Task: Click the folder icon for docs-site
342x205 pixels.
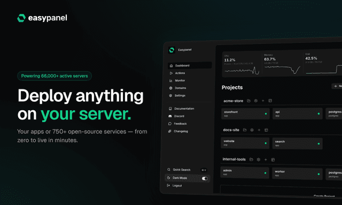Action: pyautogui.click(x=245, y=130)
